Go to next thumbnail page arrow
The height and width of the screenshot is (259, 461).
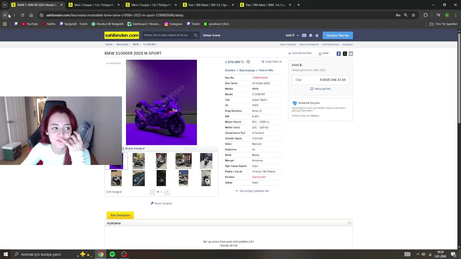click(x=167, y=192)
